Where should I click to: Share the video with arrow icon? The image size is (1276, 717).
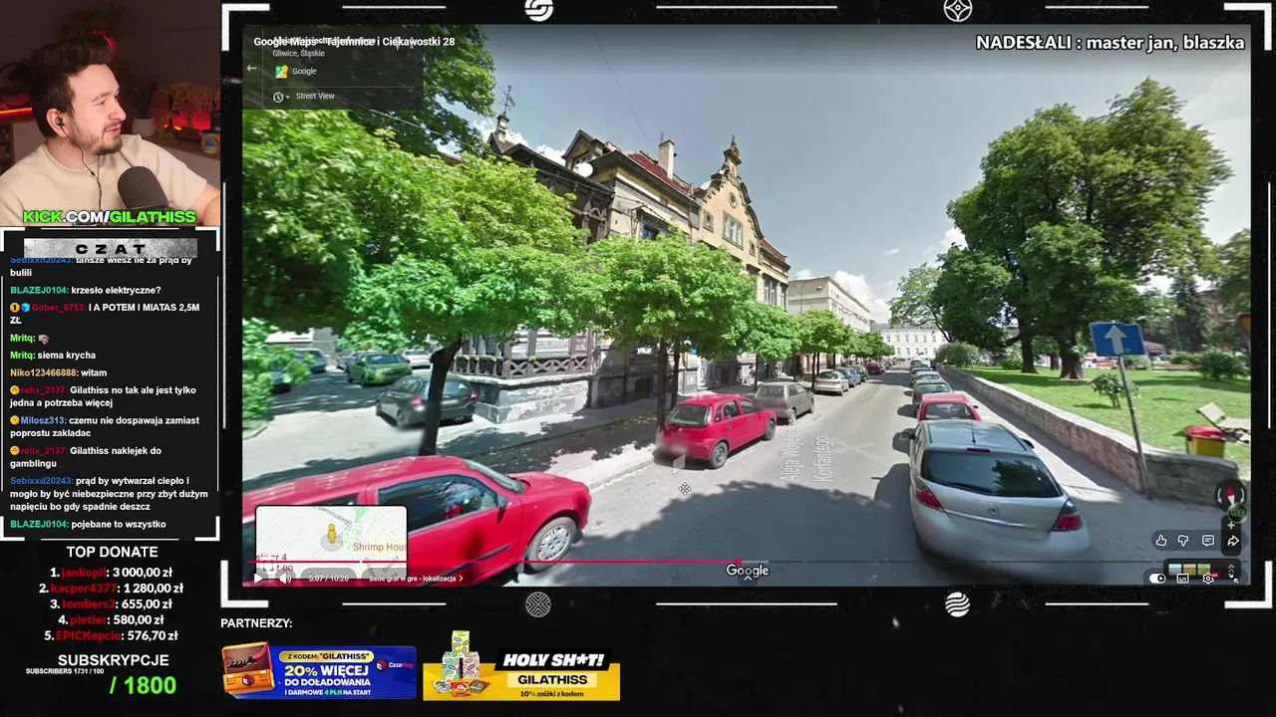tap(1233, 541)
